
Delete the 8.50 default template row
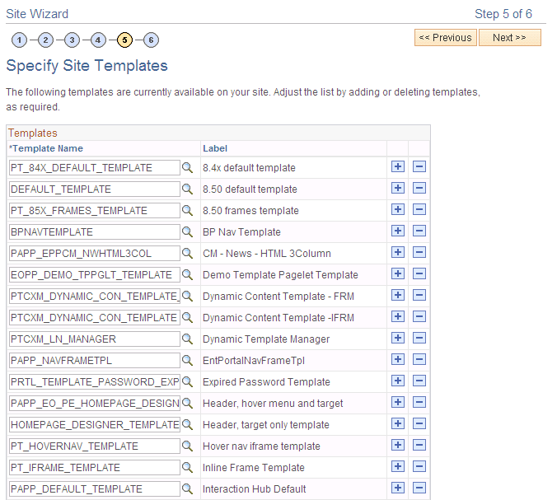pyautogui.click(x=419, y=188)
